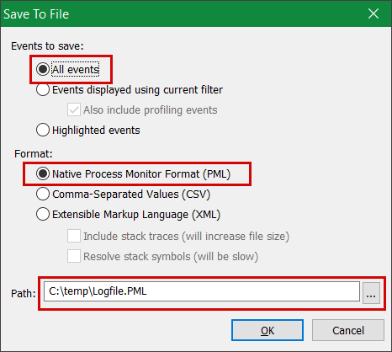Click the 'Highlighted events' label text

[96, 131]
